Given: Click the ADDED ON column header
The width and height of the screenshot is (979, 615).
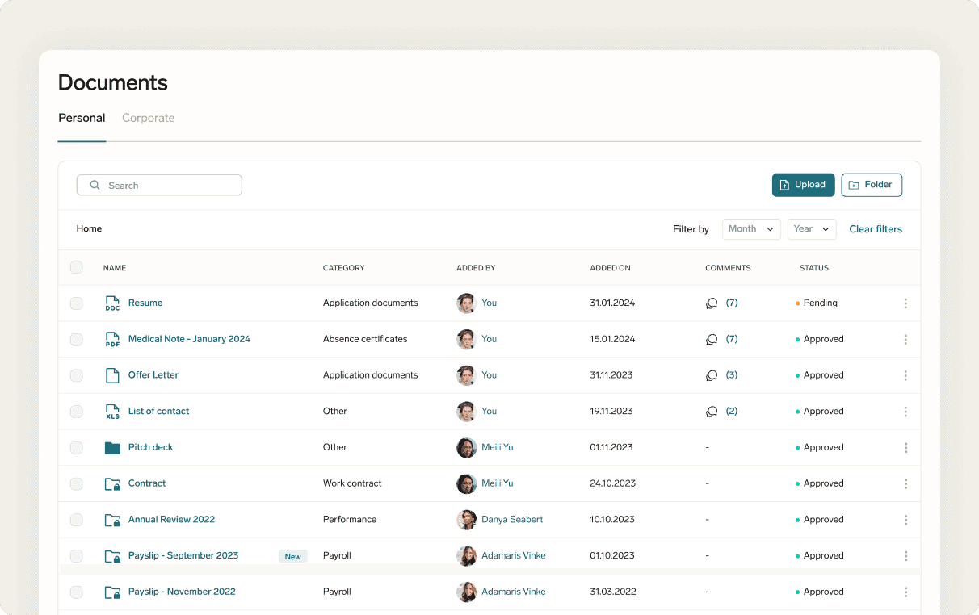Looking at the screenshot, I should tap(610, 268).
